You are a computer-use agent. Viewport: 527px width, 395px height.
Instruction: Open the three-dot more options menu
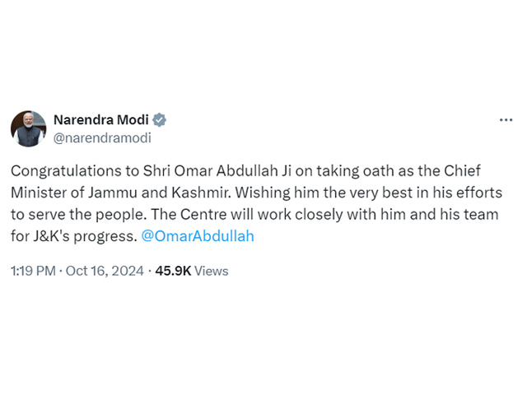click(506, 120)
